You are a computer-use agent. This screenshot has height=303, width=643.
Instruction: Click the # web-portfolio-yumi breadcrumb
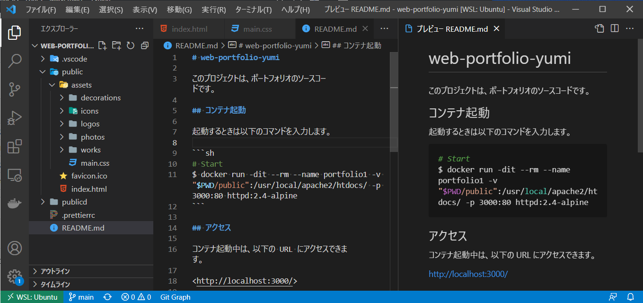270,45
